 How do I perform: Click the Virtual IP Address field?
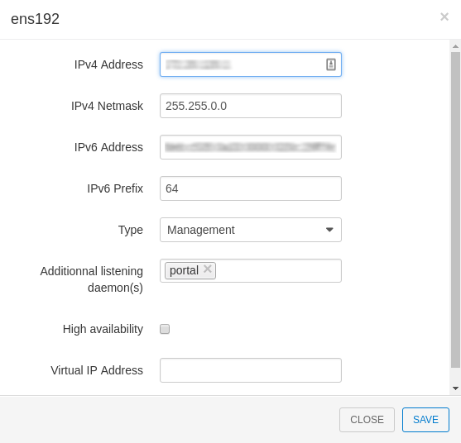click(251, 370)
